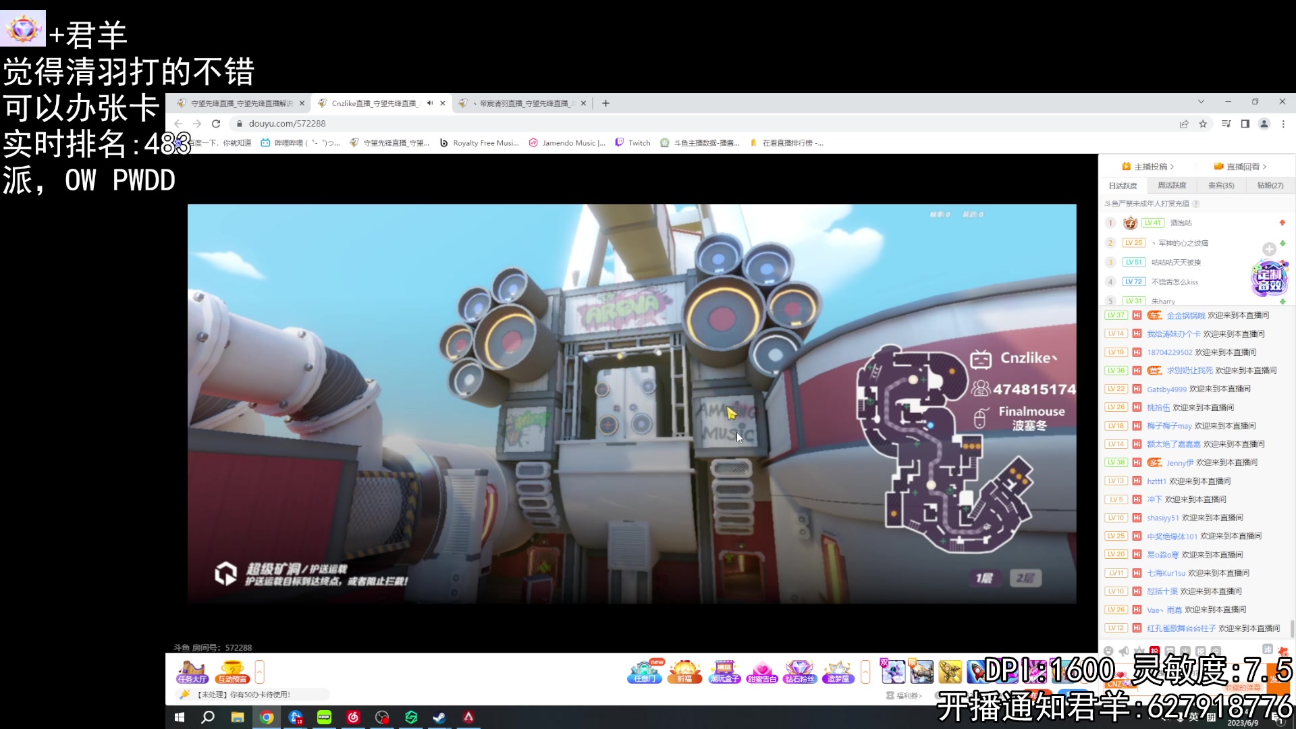The image size is (1296, 729).
Task: Reload the Douyu page
Action: pos(216,124)
